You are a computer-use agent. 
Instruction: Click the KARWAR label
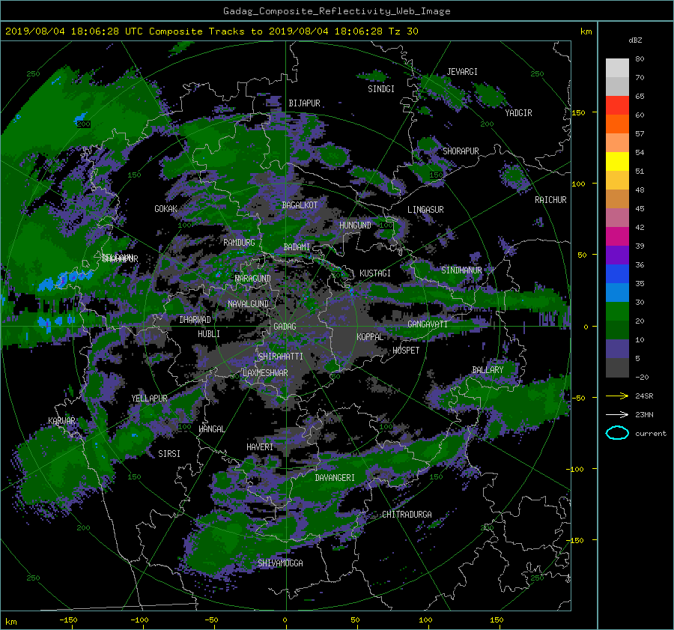[61, 420]
